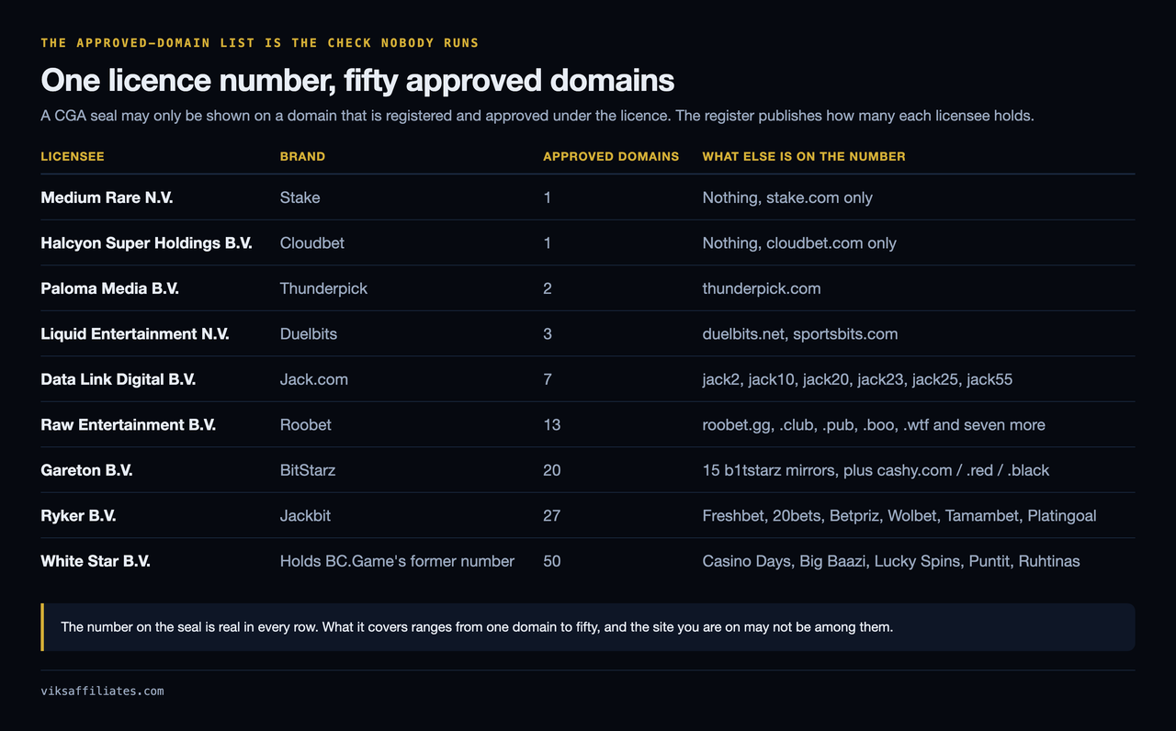Click the "Freshbet, 20bets, Betpriz…" cell
The height and width of the screenshot is (731, 1176).
pos(899,516)
